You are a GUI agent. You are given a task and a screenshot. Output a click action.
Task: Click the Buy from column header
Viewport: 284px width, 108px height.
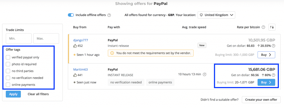[80, 27]
